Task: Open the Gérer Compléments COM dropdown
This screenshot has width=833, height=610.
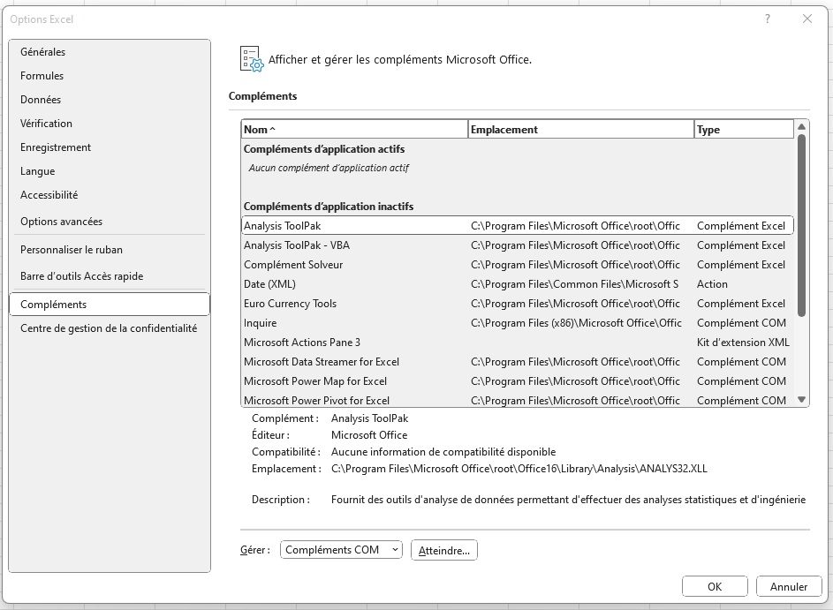Action: click(x=341, y=550)
